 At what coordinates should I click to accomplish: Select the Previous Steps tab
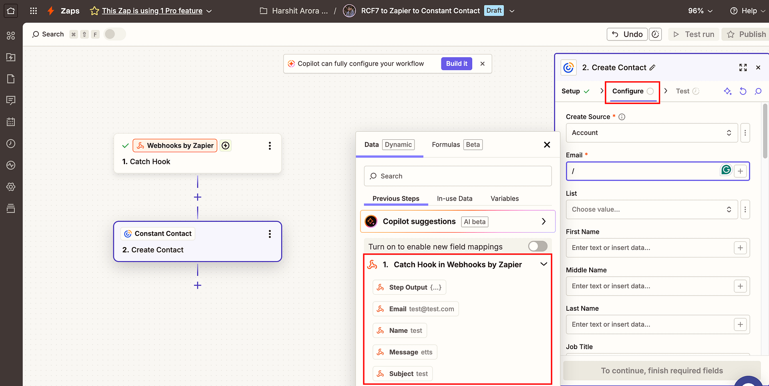396,199
